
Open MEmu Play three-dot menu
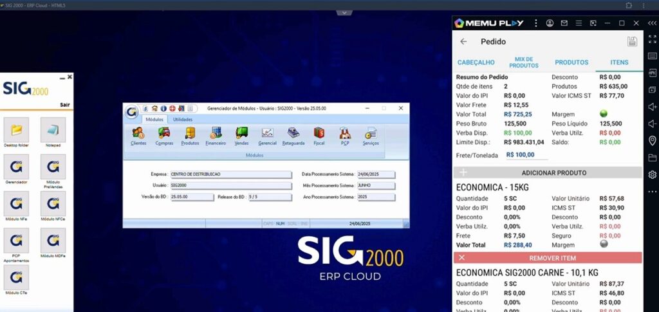(x=536, y=23)
